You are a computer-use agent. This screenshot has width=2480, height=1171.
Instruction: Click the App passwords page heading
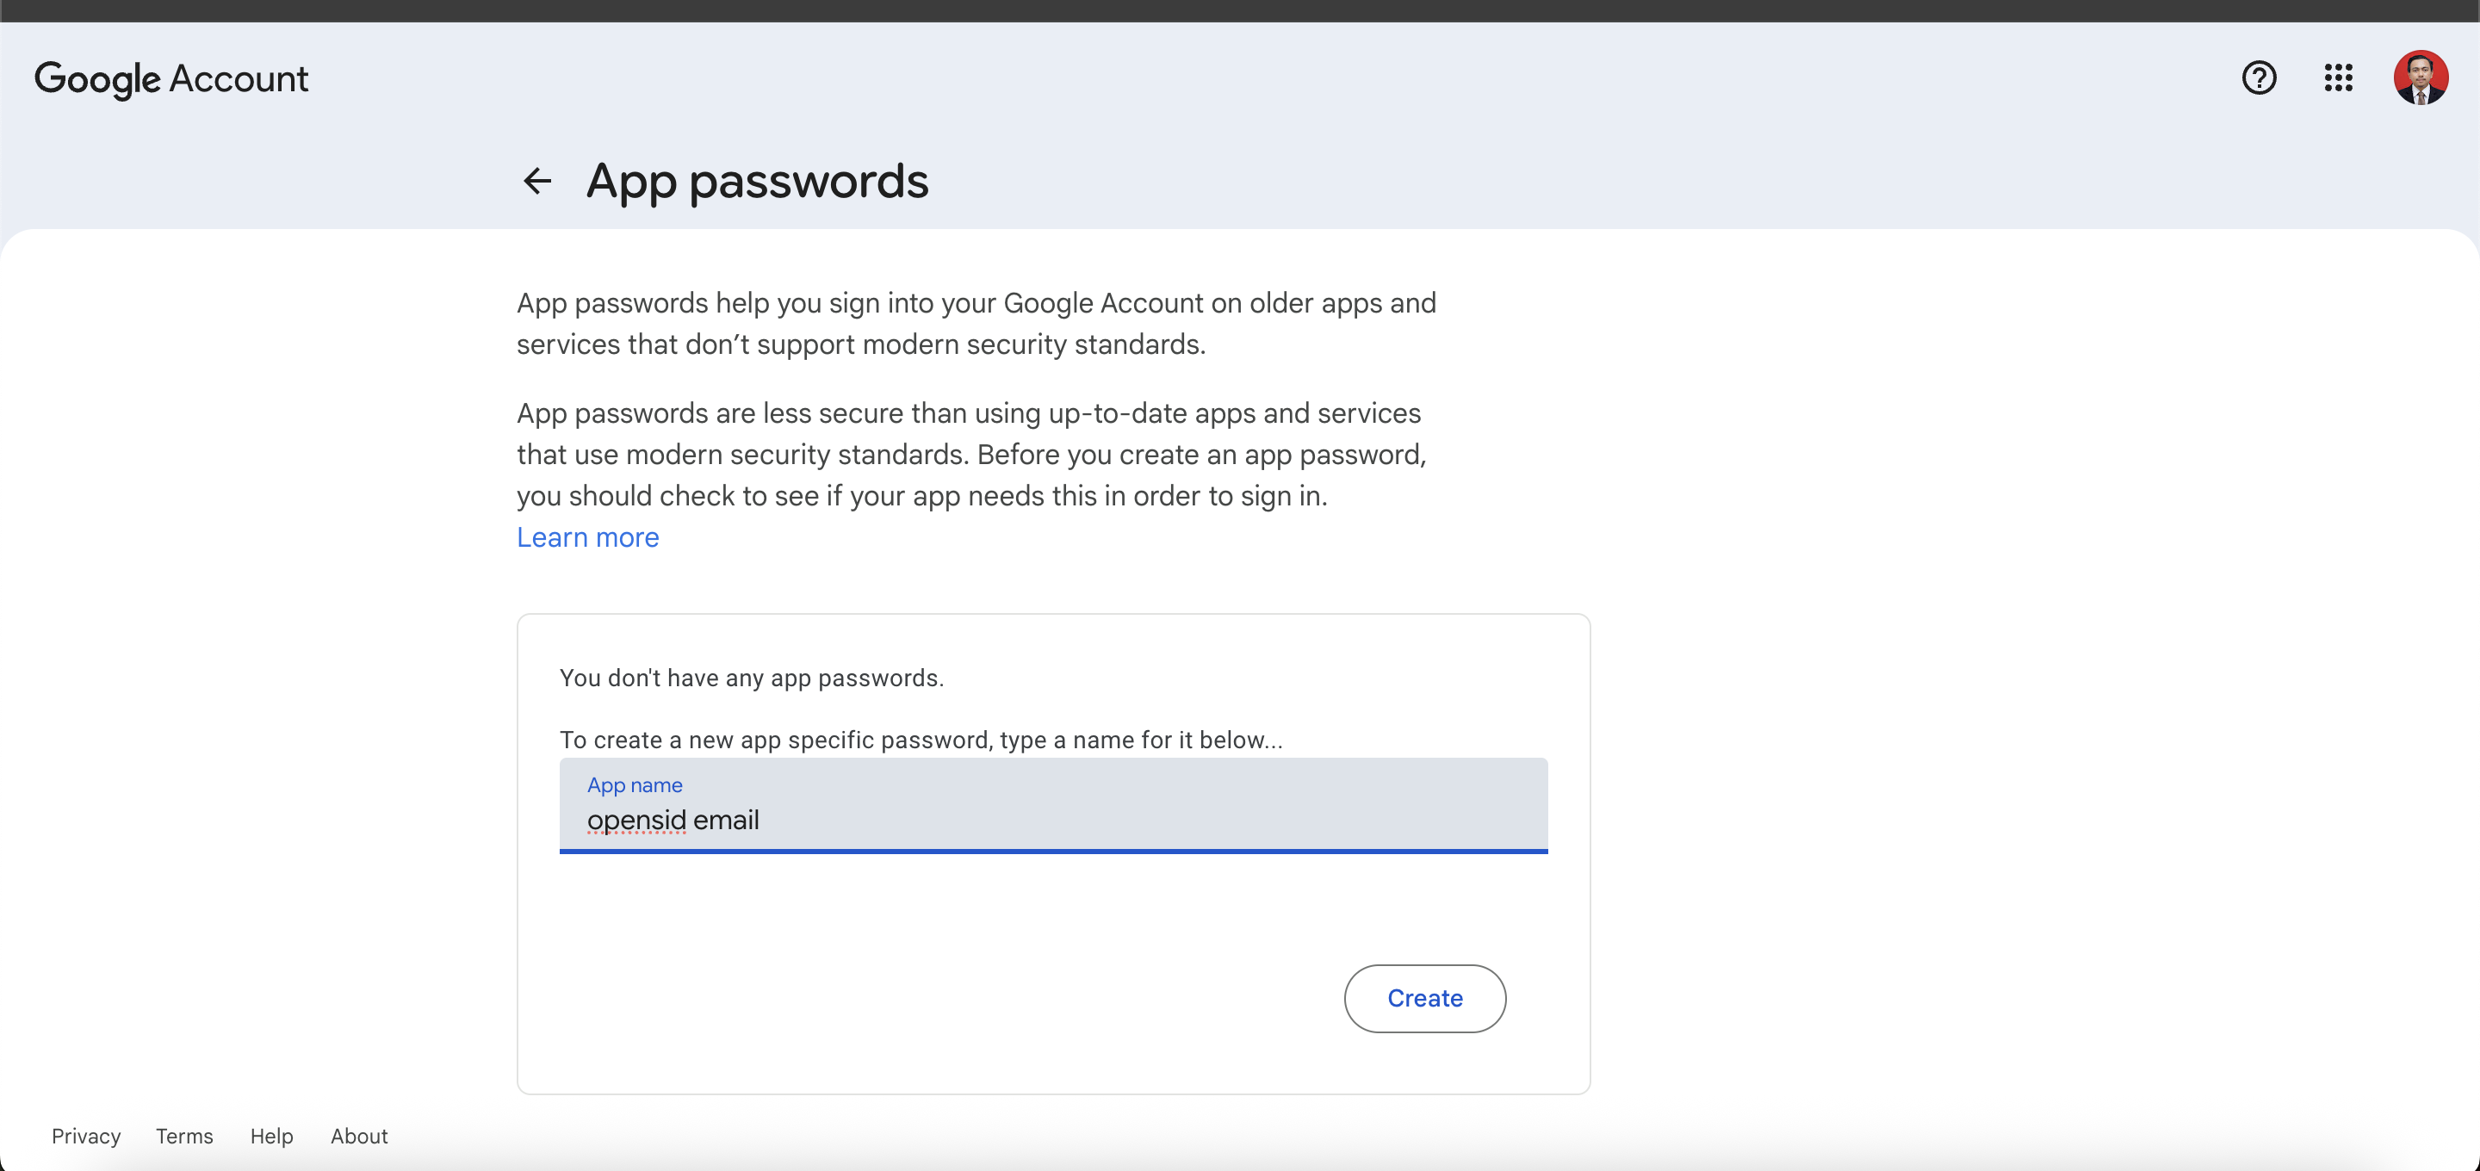757,181
